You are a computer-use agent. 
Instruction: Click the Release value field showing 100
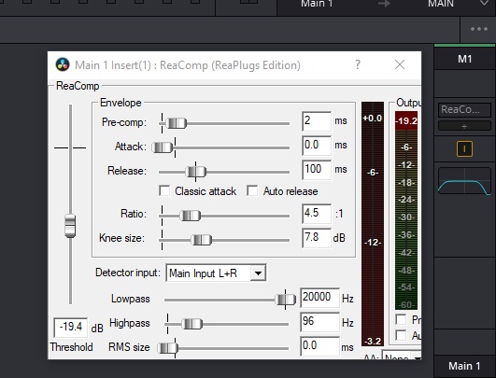[317, 170]
